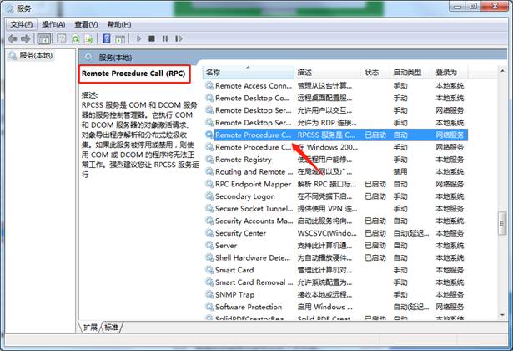Click the Forward arrow toolbar icon

[x=26, y=38]
